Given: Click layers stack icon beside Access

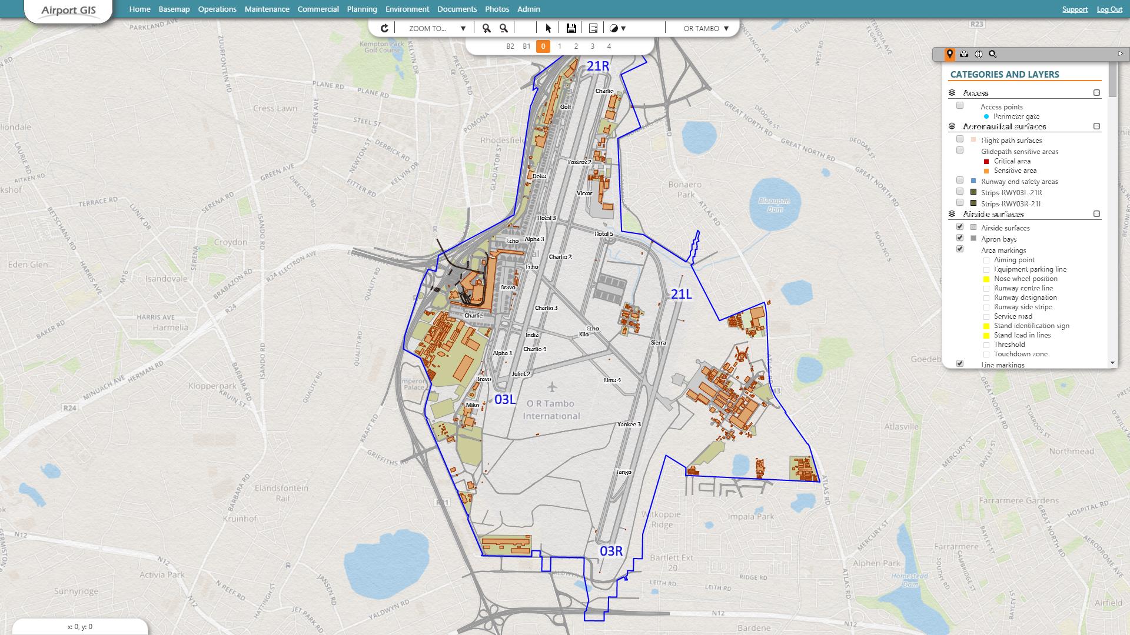Looking at the screenshot, I should pos(952,93).
